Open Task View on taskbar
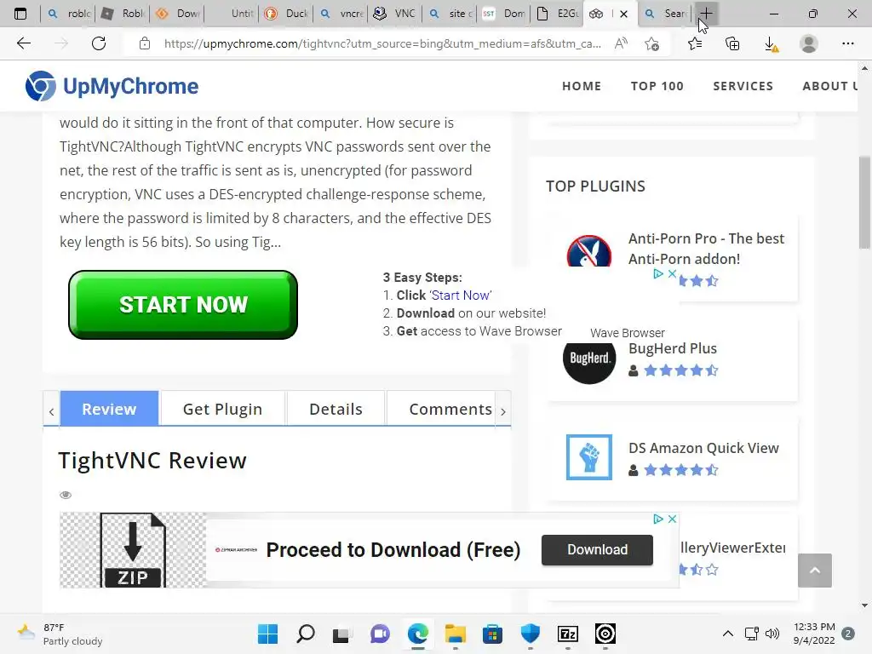This screenshot has height=654, width=872. [x=342, y=634]
